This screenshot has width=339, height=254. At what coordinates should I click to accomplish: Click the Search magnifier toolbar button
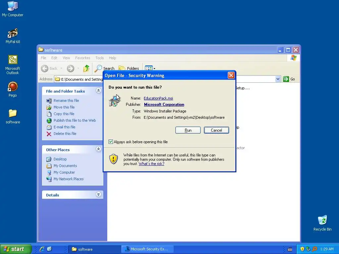tap(104, 68)
